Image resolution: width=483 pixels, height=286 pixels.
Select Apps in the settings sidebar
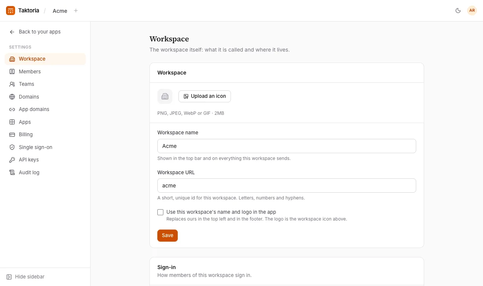[45, 122]
